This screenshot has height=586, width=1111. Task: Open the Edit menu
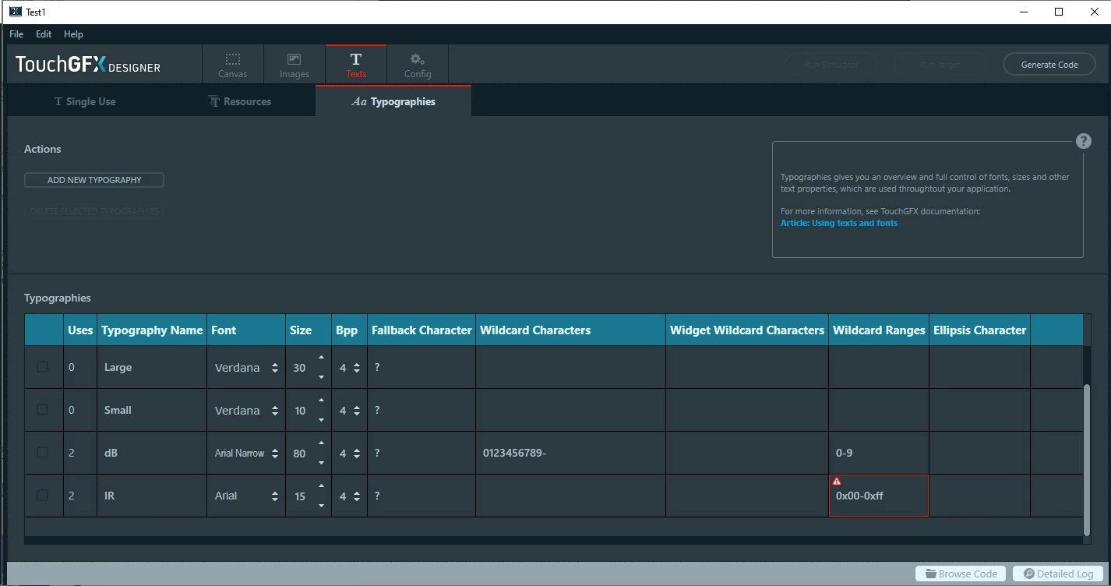coord(44,34)
